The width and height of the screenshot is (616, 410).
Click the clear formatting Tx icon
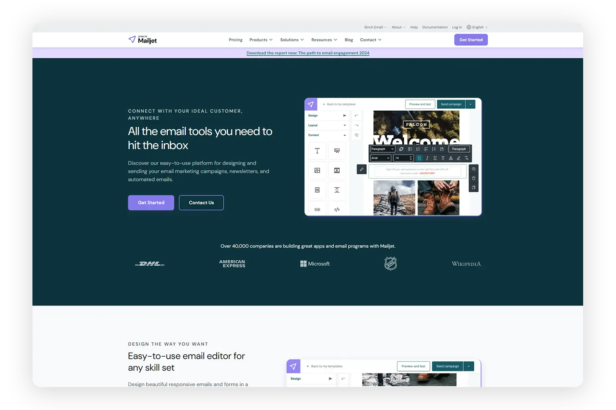[467, 158]
